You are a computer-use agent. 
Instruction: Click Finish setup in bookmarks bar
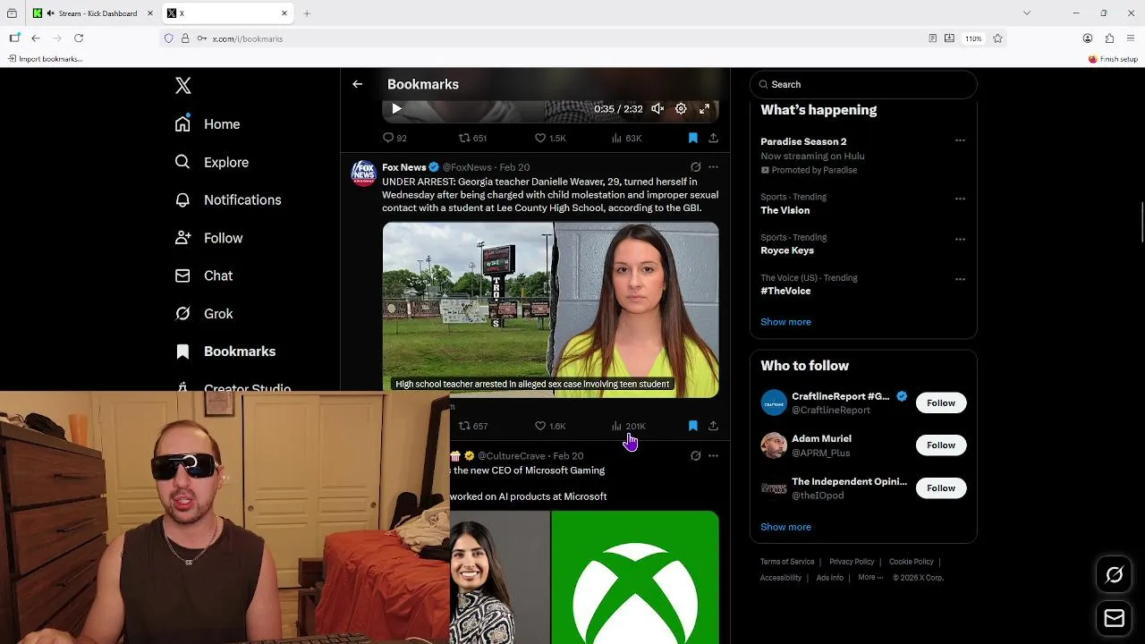(x=1113, y=59)
